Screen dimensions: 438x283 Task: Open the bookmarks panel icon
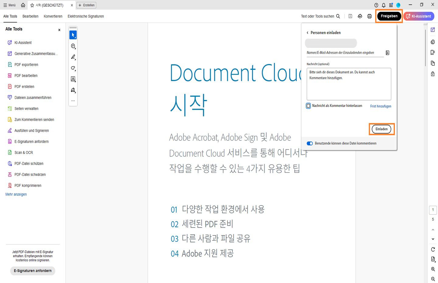pos(433,53)
